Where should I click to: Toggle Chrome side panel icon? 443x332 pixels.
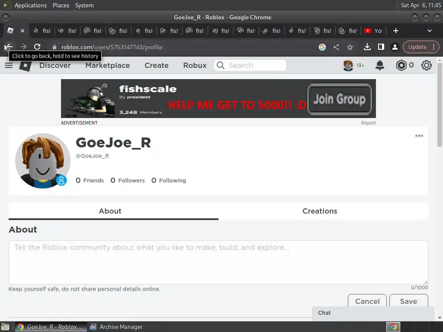(381, 47)
